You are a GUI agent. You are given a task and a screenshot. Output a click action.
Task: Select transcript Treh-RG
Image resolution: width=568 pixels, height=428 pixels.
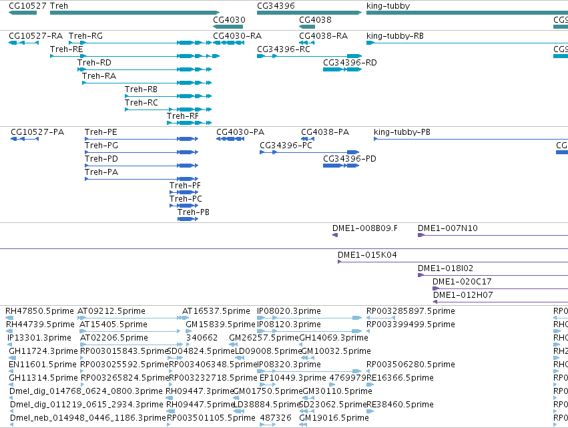[140, 43]
